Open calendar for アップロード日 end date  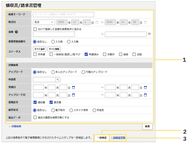[x=145, y=95]
